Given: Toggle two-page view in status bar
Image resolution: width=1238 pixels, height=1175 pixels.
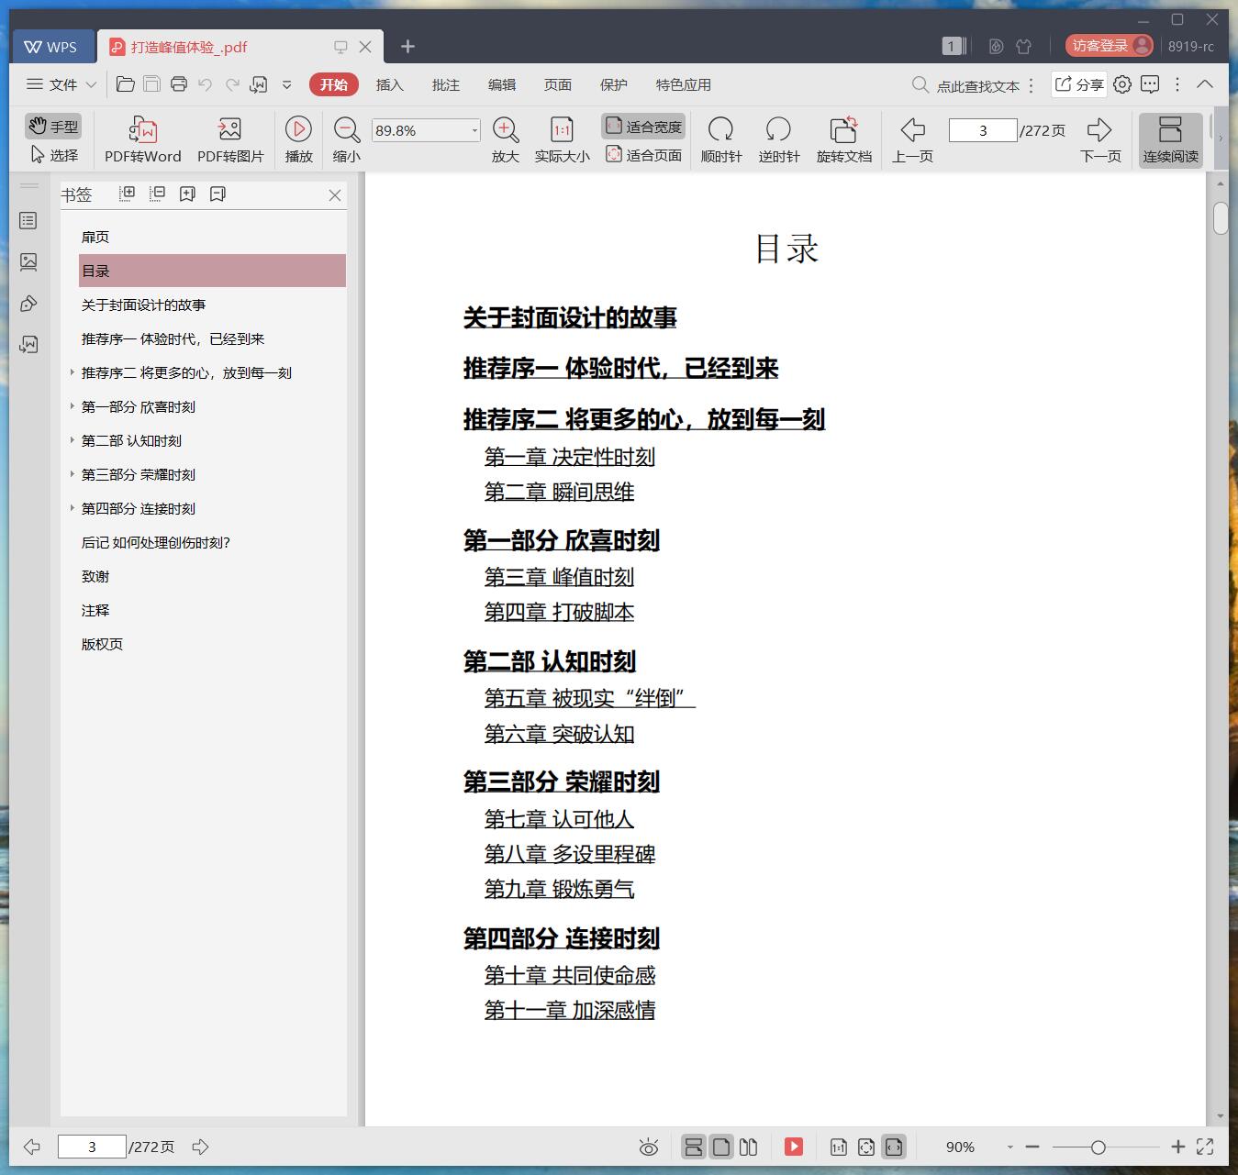Looking at the screenshot, I should [x=748, y=1147].
